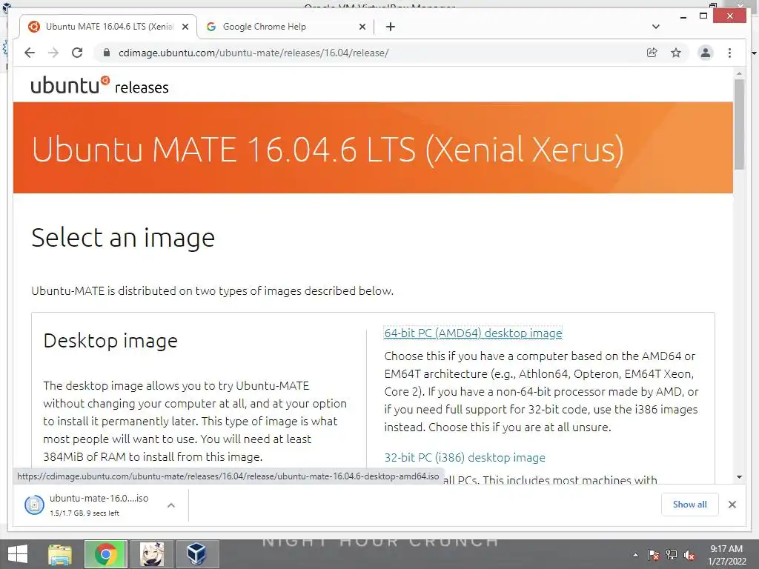The image size is (759, 569).
Task: Open the Chrome profile avatar menu
Action: tap(706, 53)
